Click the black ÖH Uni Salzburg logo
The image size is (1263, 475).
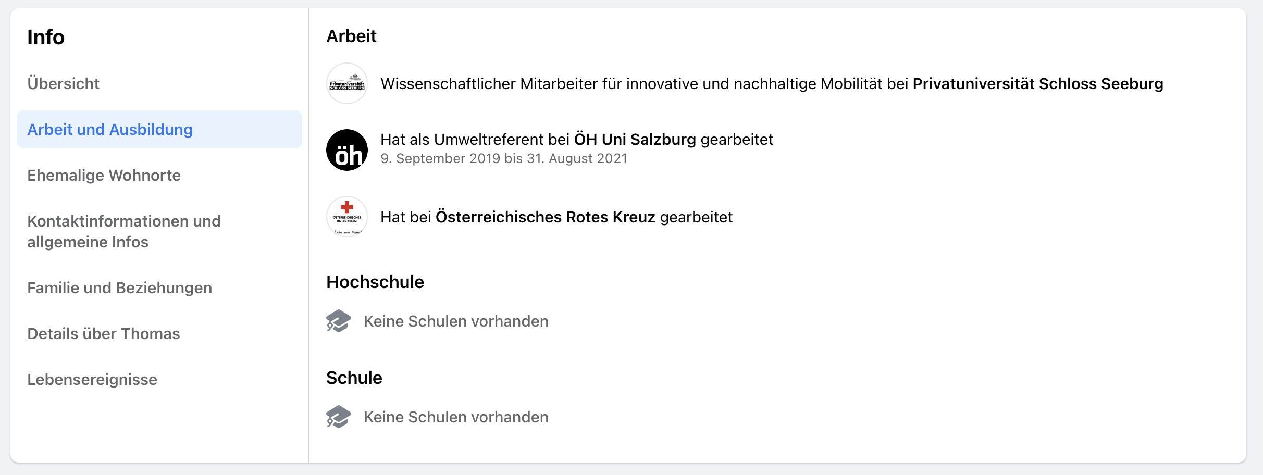coord(347,150)
